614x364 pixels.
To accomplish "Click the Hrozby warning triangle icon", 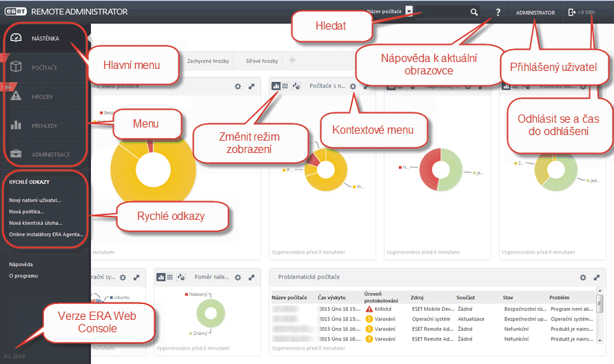I will [x=16, y=96].
